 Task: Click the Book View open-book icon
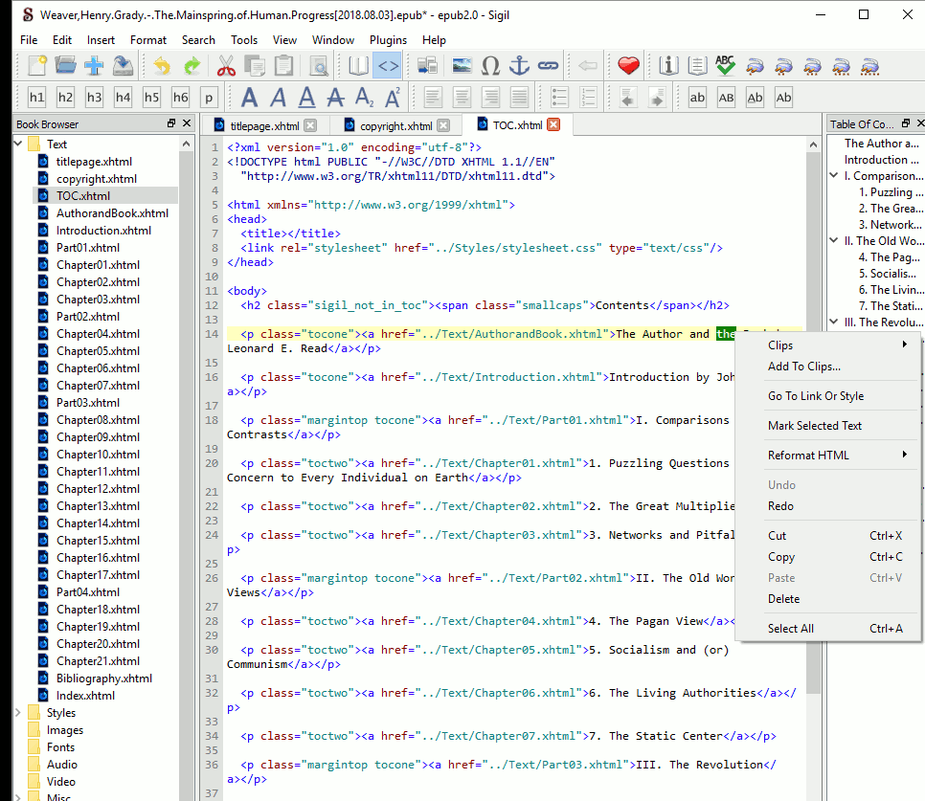[358, 66]
